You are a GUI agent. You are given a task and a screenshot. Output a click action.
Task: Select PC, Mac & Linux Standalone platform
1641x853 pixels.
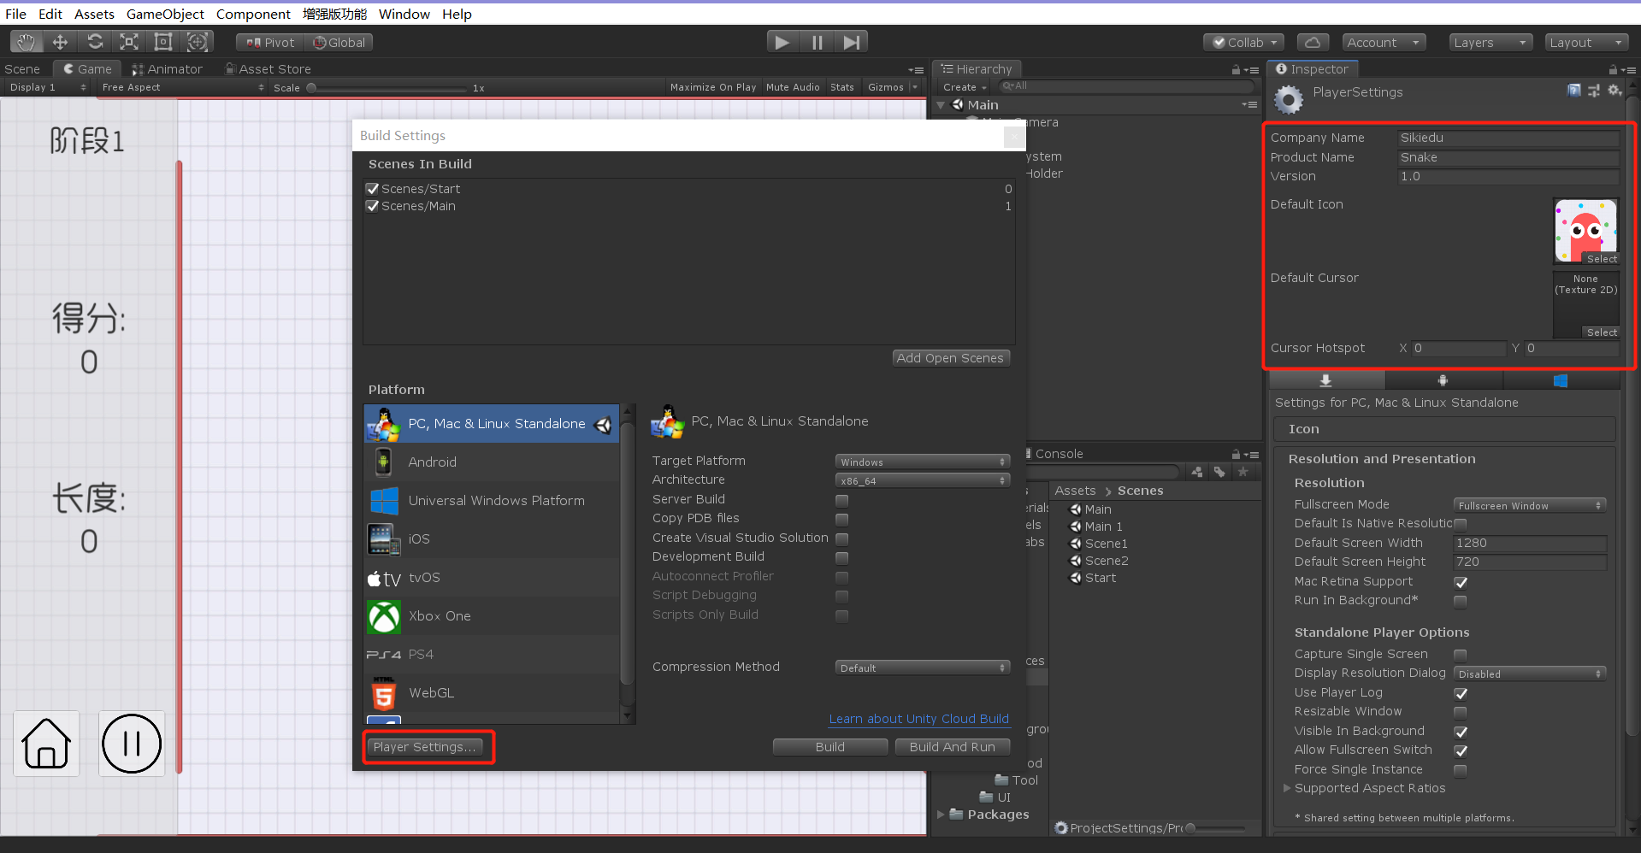tap(492, 424)
